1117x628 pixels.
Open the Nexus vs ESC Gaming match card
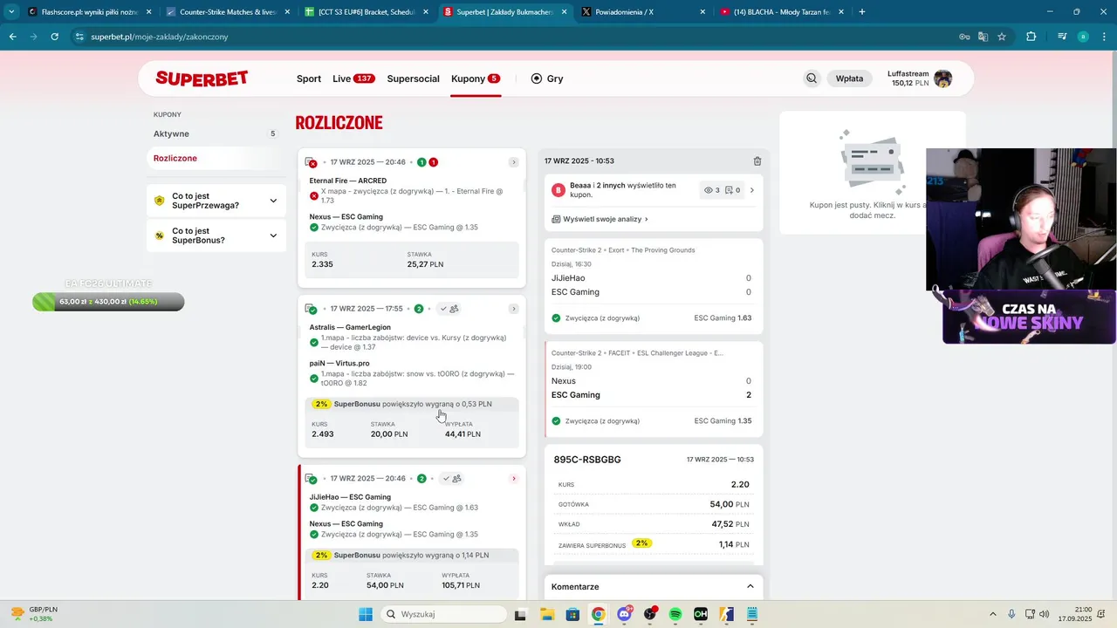[654, 389]
